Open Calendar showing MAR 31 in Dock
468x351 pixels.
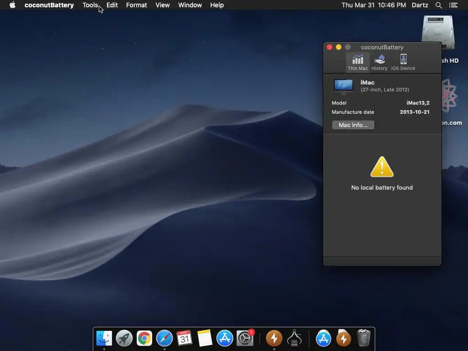[x=184, y=338]
